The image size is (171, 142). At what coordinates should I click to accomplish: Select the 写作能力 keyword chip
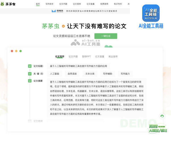125,74
